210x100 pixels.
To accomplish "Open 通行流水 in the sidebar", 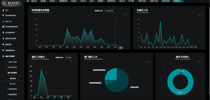I will 13,84.
